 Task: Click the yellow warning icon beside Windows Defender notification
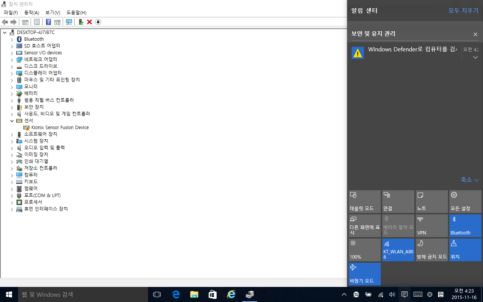(x=357, y=53)
